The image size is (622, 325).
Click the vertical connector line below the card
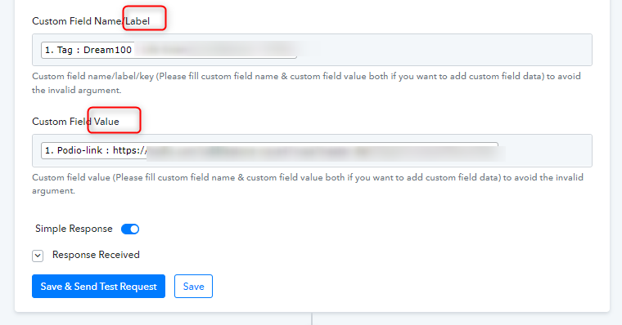pos(312,318)
